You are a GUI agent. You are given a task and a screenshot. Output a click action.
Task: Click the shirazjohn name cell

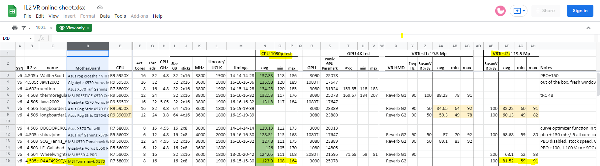(x=53, y=135)
